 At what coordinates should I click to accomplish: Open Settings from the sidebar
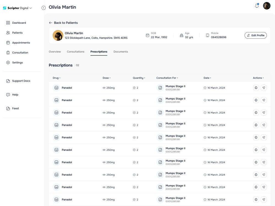[15, 63]
